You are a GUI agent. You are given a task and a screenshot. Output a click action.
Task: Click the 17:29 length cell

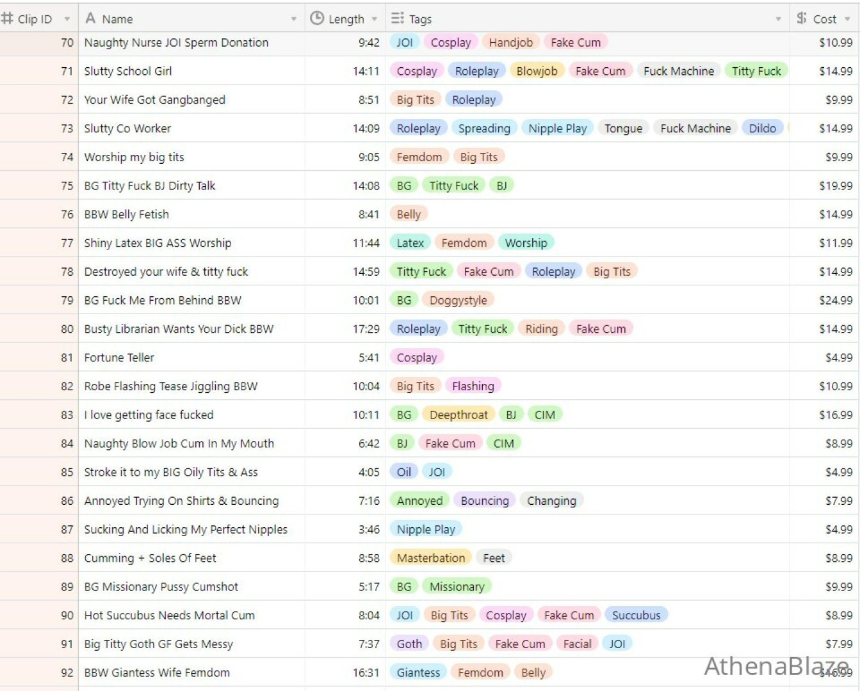tap(345, 329)
